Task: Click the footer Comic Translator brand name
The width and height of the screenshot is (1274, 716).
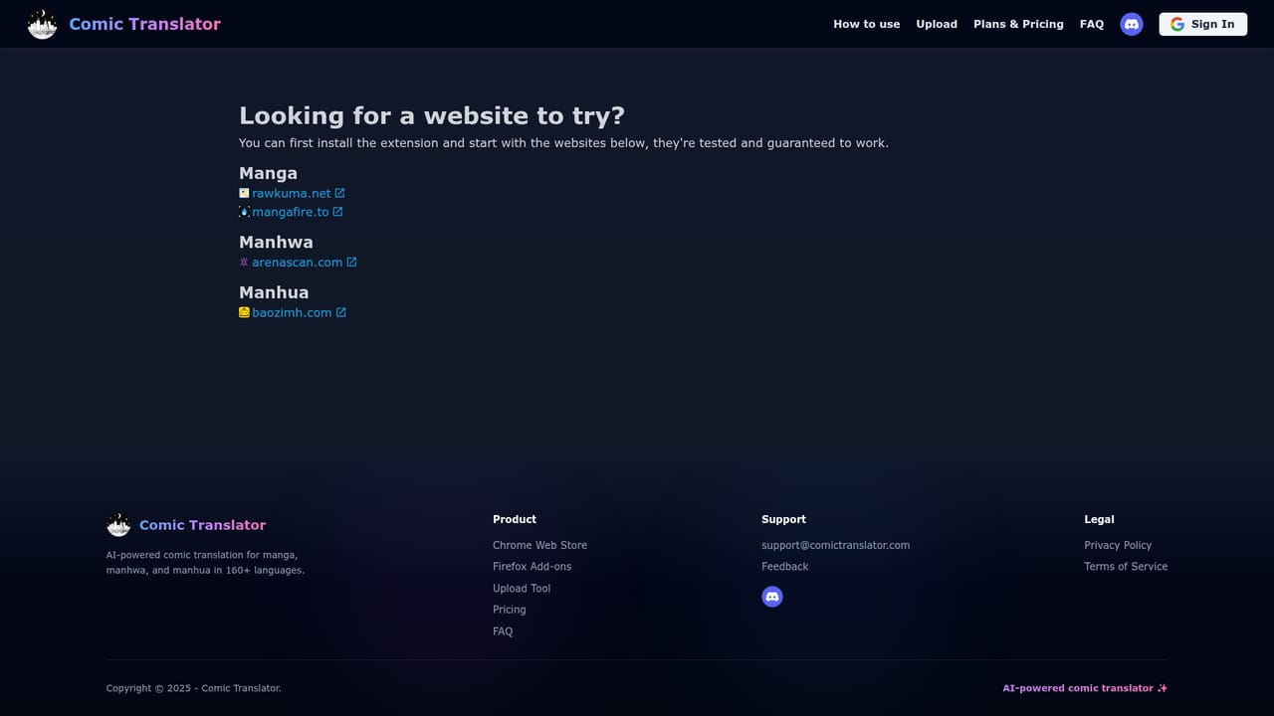Action: (203, 525)
